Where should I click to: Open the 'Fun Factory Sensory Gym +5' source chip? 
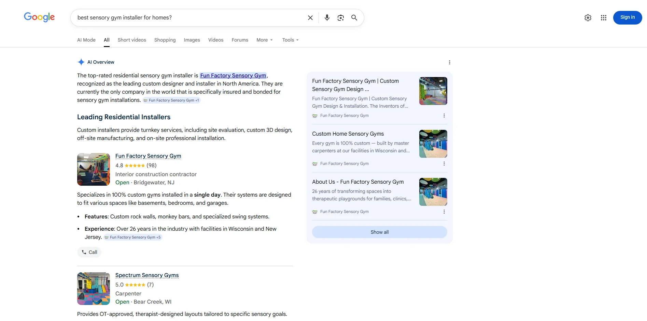click(x=133, y=237)
